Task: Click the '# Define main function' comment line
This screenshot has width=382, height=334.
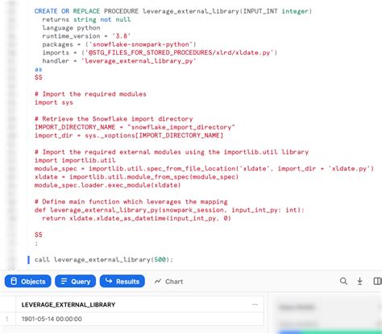Action: tap(131, 202)
